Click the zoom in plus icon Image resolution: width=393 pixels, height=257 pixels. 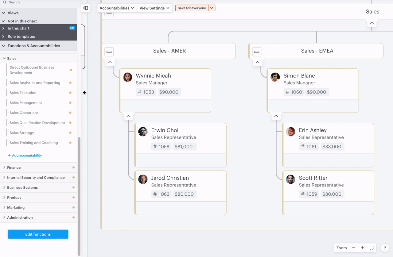click(x=363, y=248)
